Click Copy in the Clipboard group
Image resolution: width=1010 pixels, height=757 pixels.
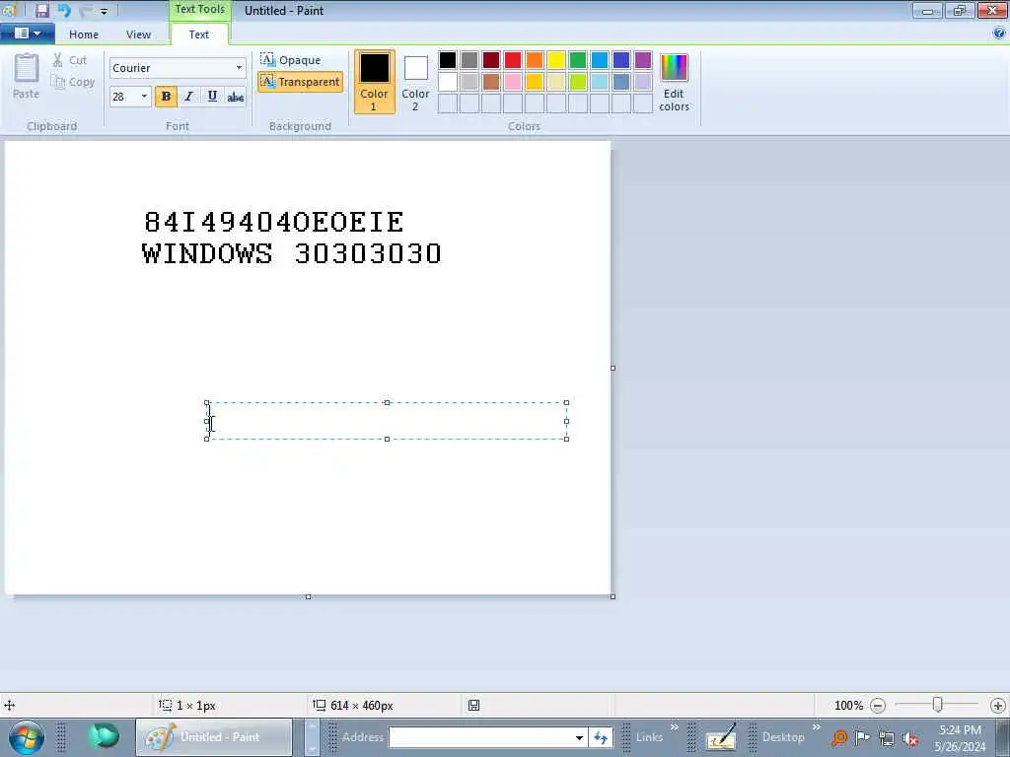point(73,82)
